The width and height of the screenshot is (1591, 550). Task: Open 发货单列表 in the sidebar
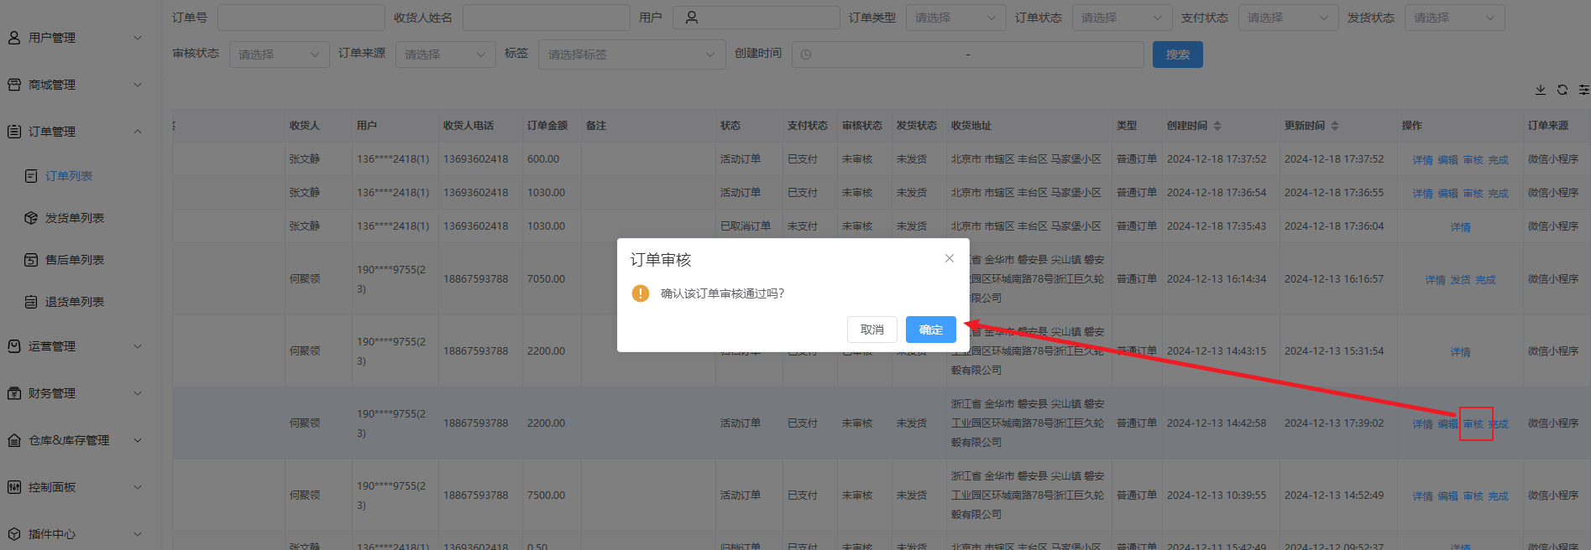pos(75,218)
